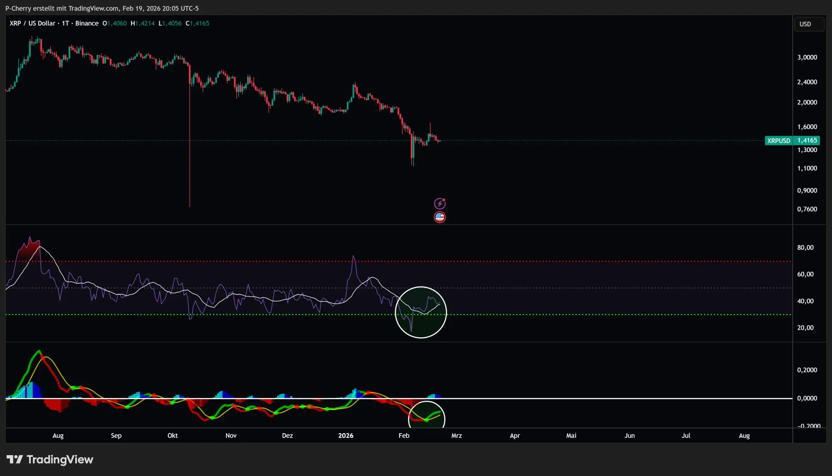Click the XRPUSD green price label
The height and width of the screenshot is (476, 832).
click(x=778, y=141)
